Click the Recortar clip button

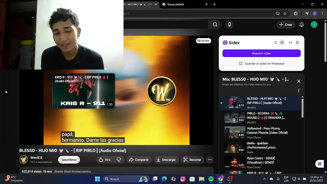click(192, 160)
